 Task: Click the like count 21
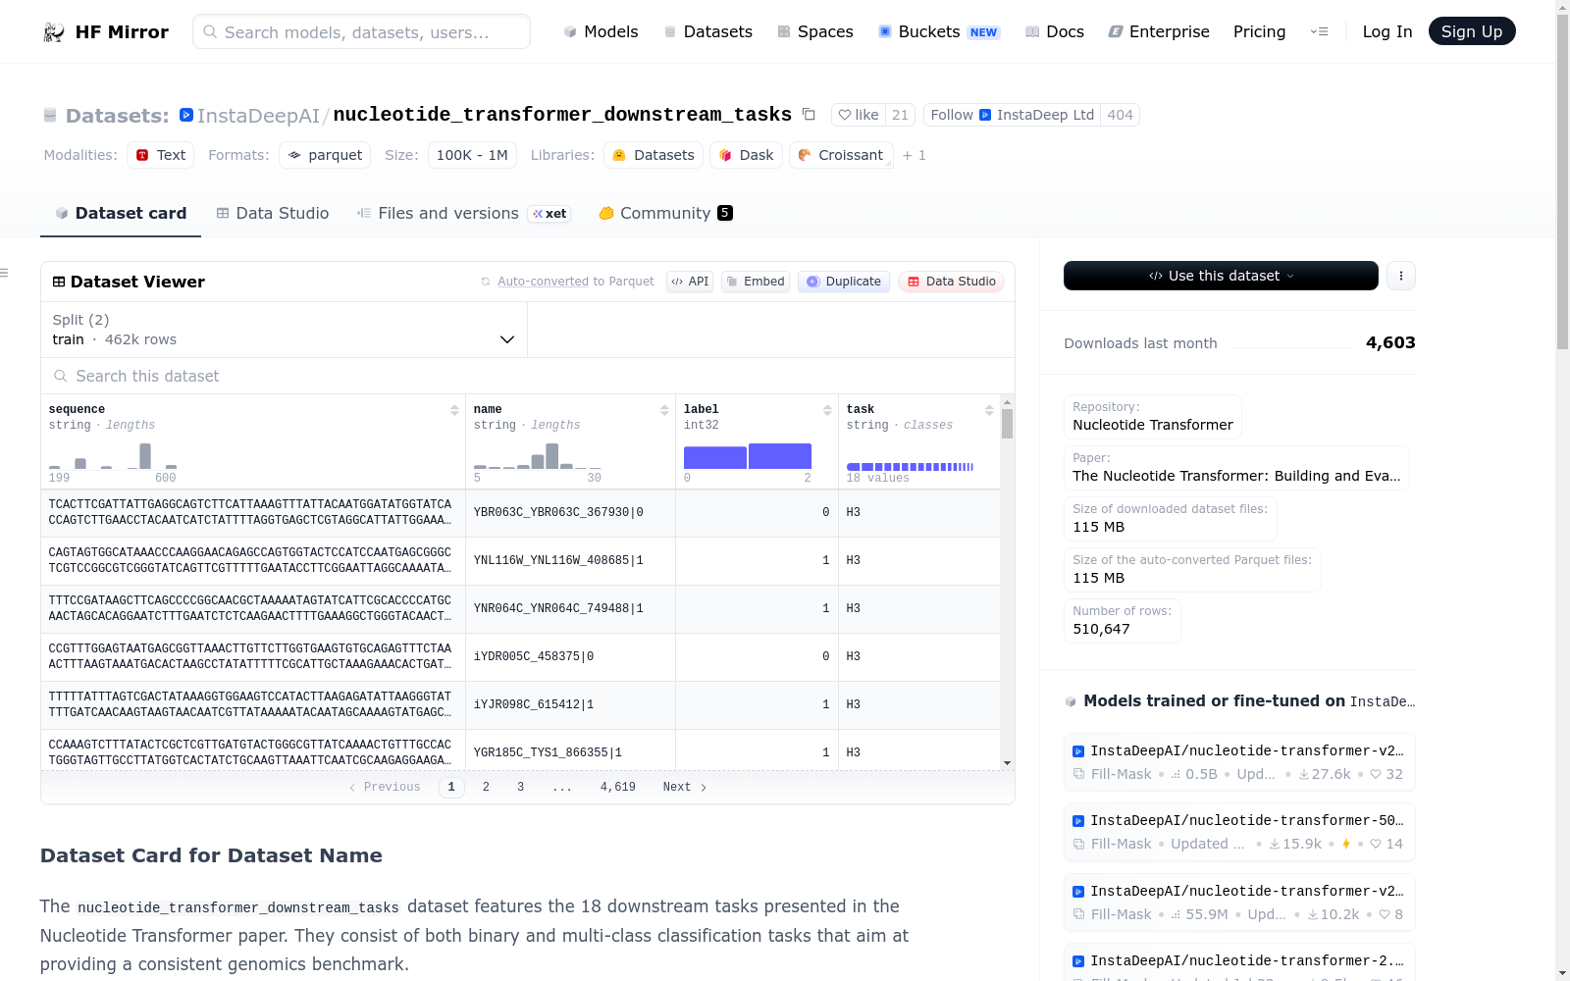(900, 115)
